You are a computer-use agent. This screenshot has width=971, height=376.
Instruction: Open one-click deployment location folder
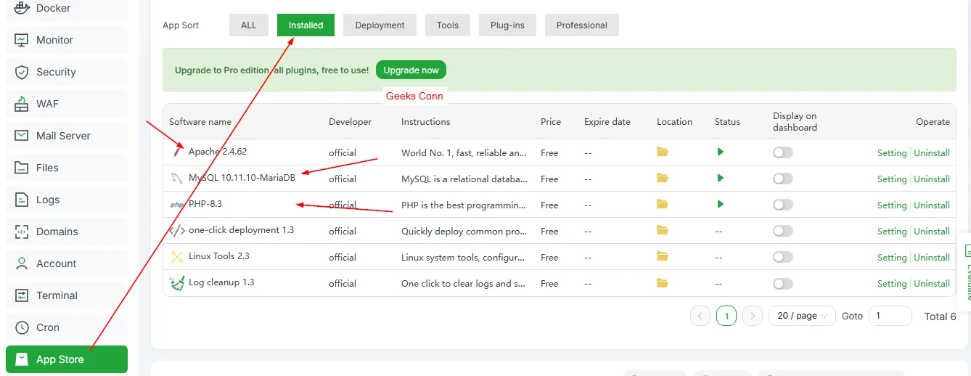[x=662, y=230]
